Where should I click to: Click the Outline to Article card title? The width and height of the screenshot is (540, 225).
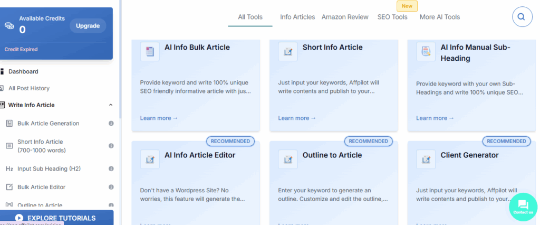(x=332, y=155)
